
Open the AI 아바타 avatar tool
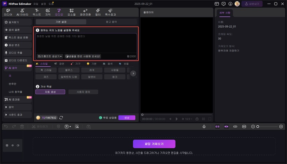22,12
